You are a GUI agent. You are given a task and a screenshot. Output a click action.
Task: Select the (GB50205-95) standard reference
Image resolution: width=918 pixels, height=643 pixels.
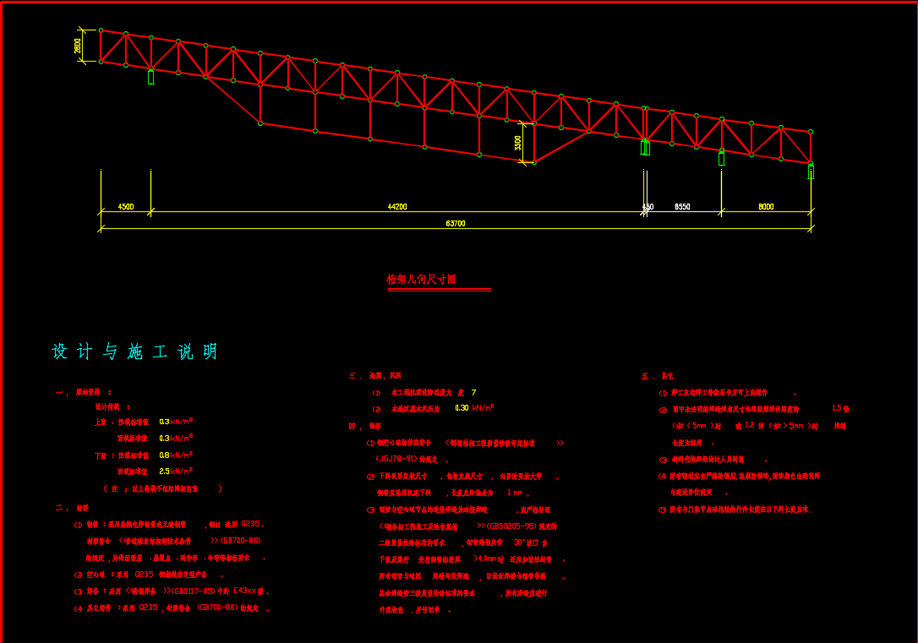(x=513, y=526)
